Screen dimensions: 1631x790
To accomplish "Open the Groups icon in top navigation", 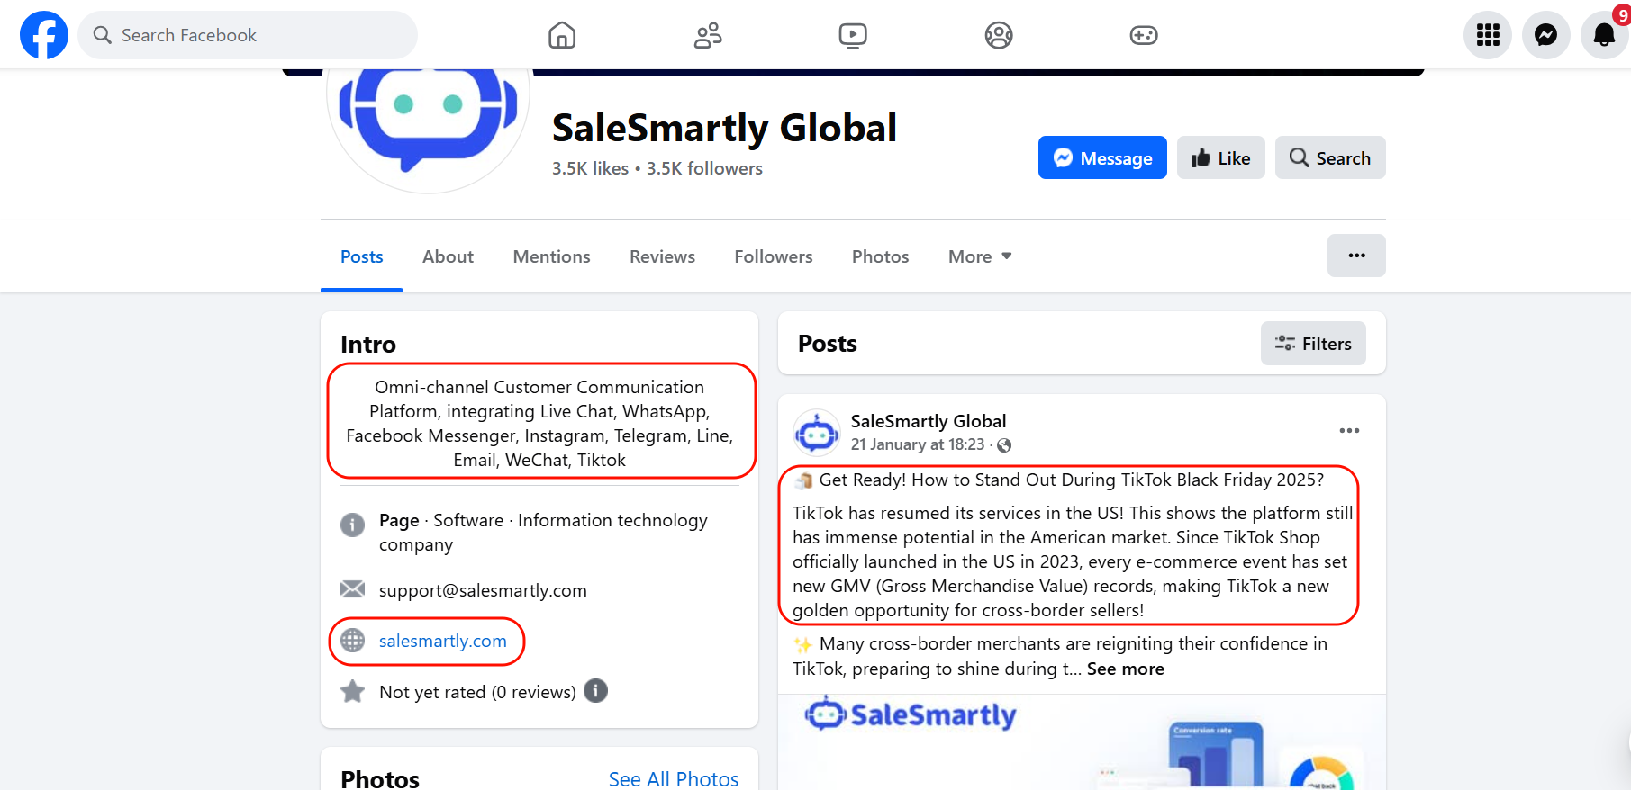I will (998, 35).
